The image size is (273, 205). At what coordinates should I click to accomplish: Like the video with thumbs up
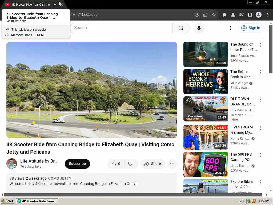click(x=116, y=164)
